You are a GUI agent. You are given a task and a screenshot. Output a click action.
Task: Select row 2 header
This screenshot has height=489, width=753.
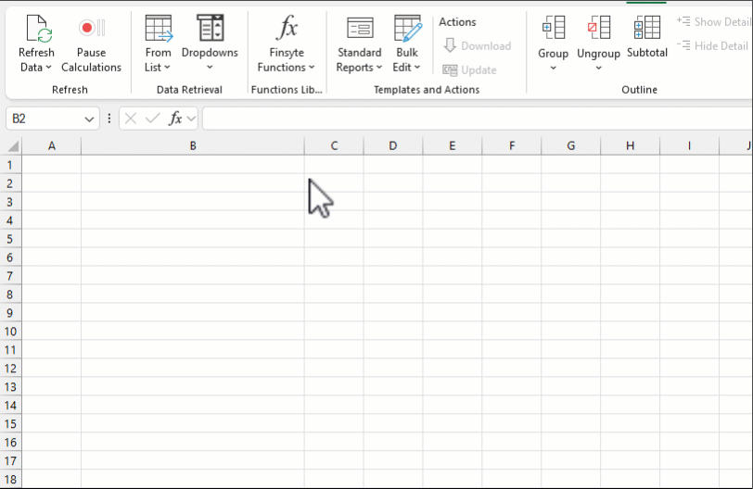[10, 183]
